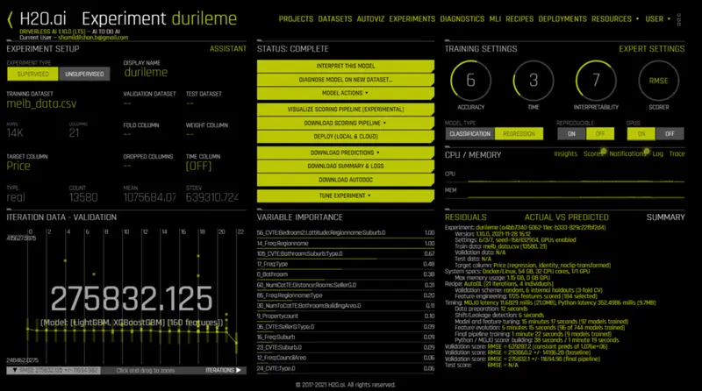Image resolution: width=702 pixels, height=391 pixels.
Task: Click the 275832.125 validation score
Action: tap(131, 299)
